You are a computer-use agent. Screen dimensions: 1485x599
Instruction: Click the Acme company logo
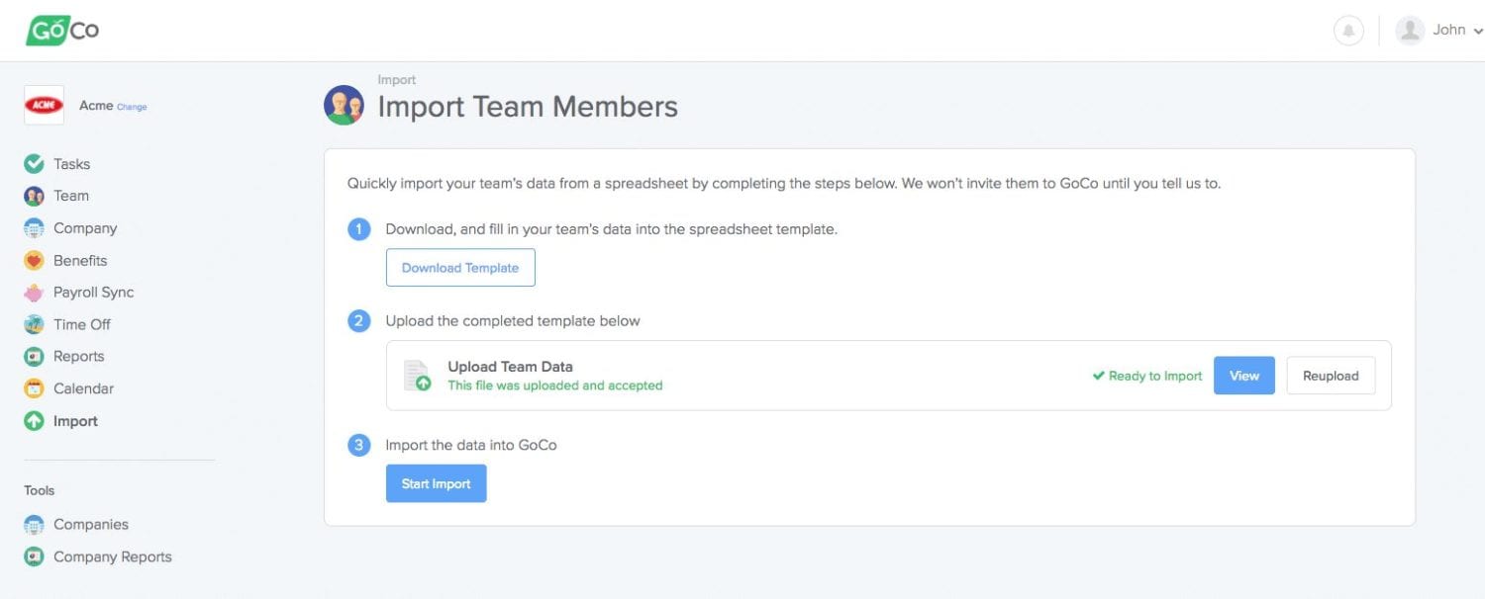[44, 106]
